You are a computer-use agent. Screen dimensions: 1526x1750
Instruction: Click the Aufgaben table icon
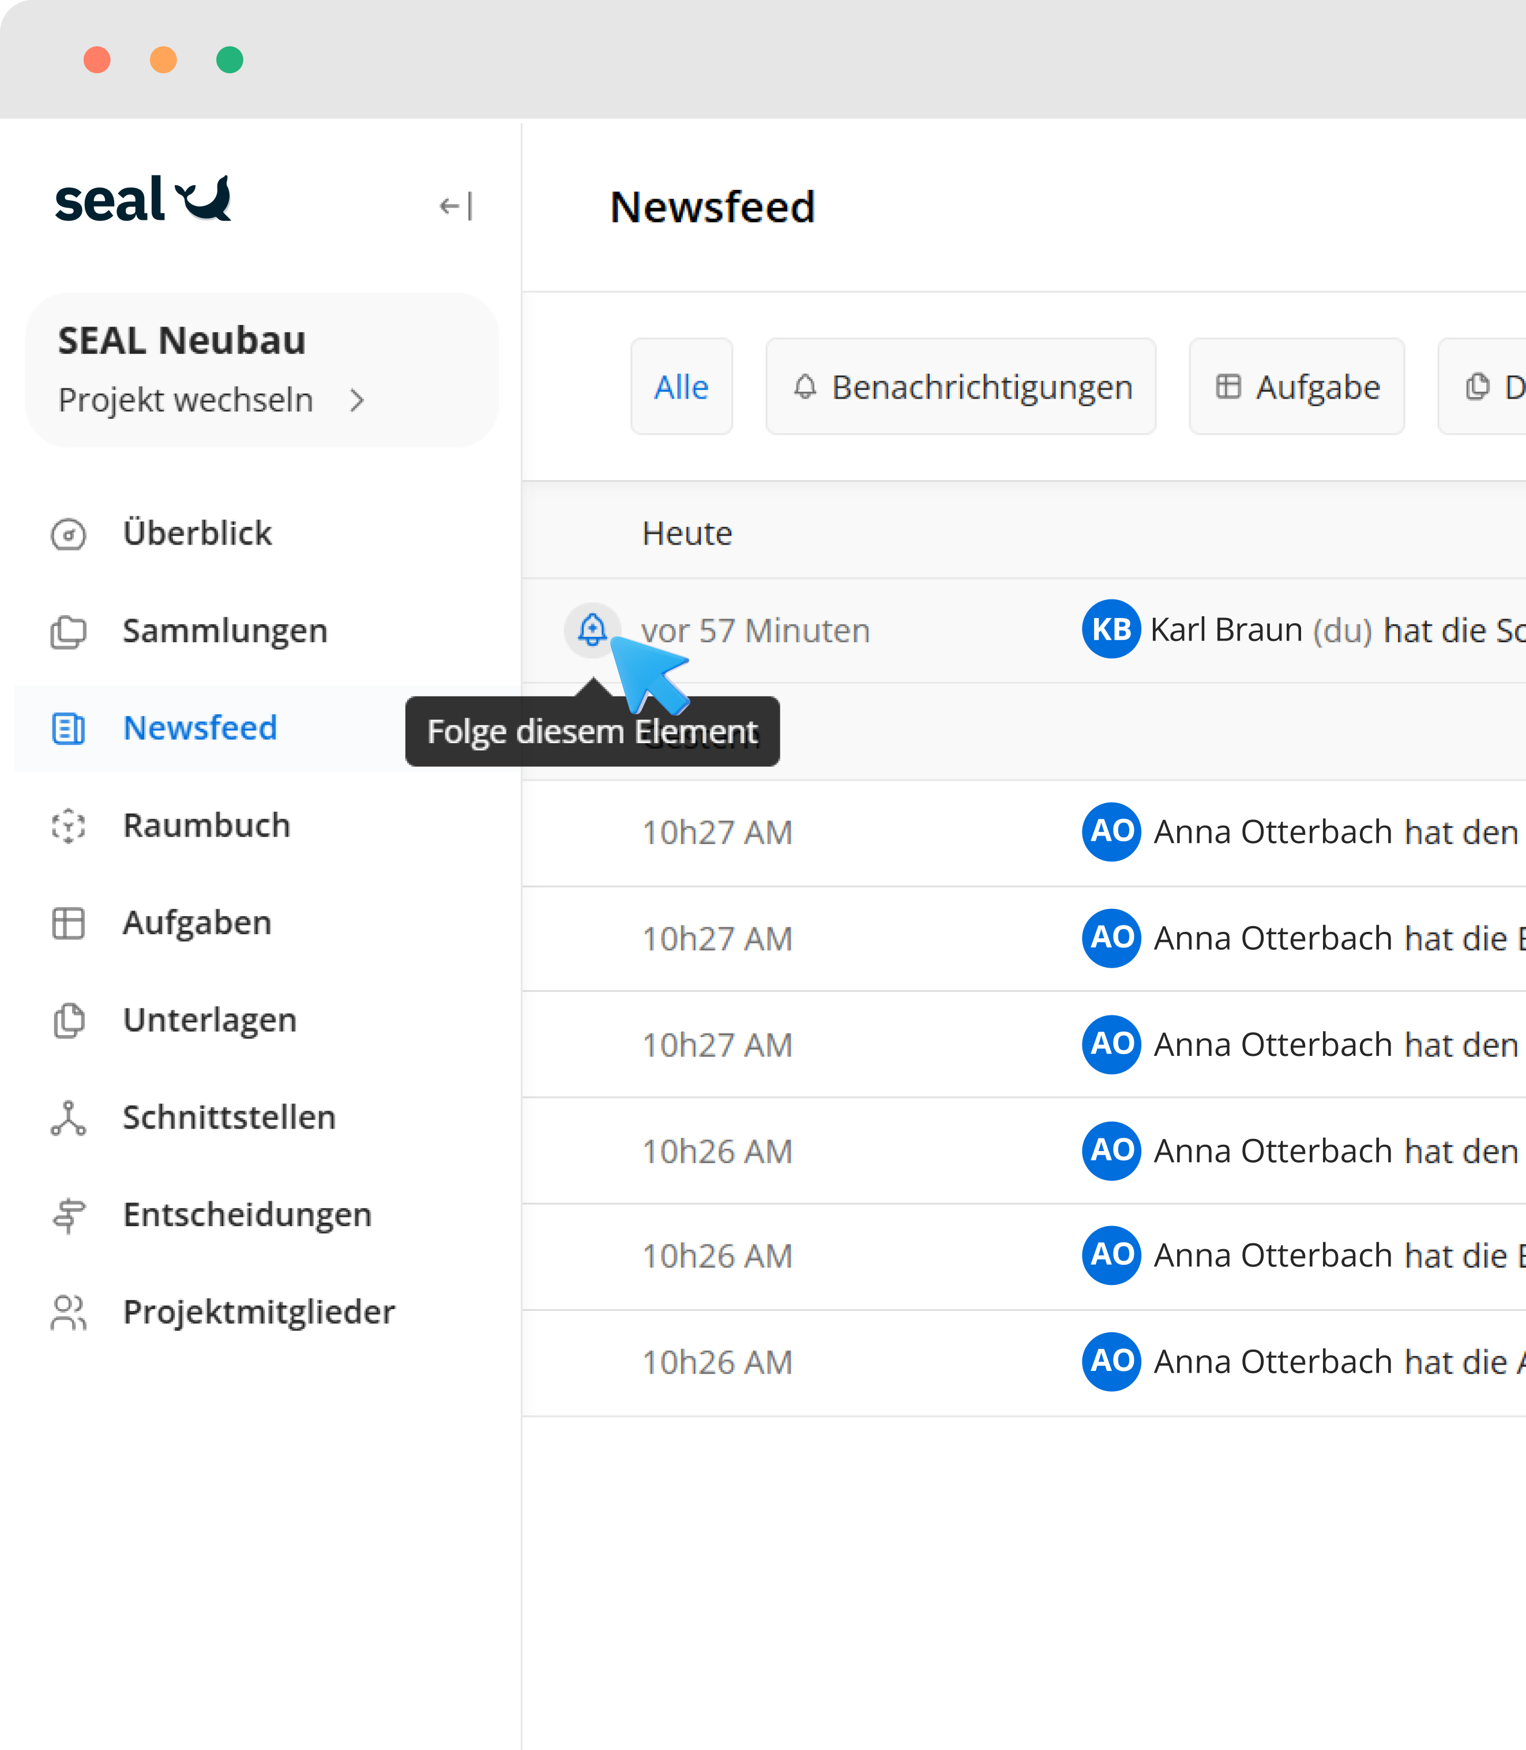(68, 923)
